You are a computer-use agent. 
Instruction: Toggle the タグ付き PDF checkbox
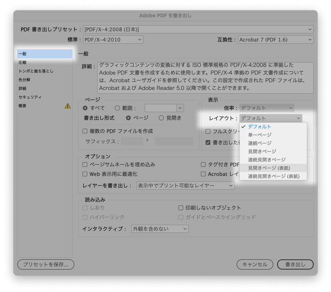point(203,164)
